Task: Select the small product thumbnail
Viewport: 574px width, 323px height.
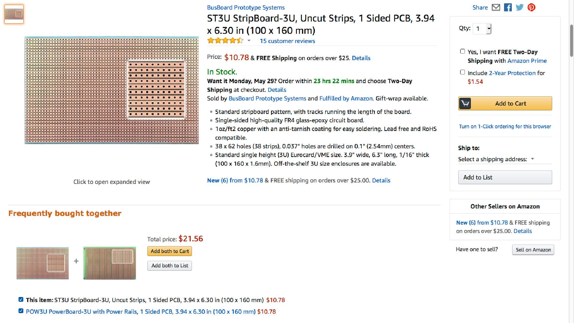Action: (14, 14)
